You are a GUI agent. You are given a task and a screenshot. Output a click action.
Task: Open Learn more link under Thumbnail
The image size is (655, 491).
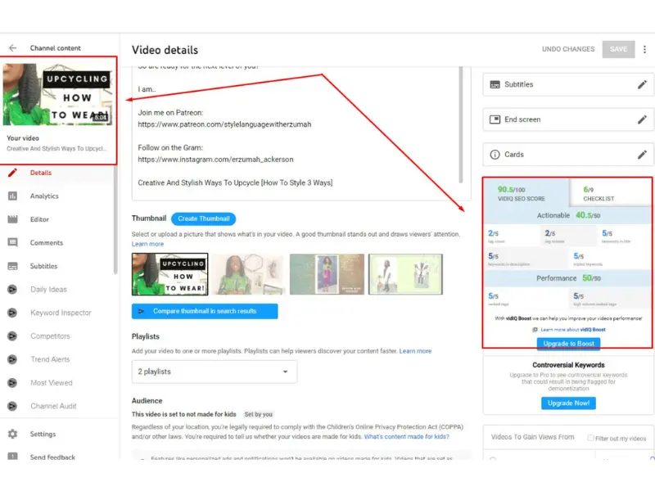tap(148, 244)
